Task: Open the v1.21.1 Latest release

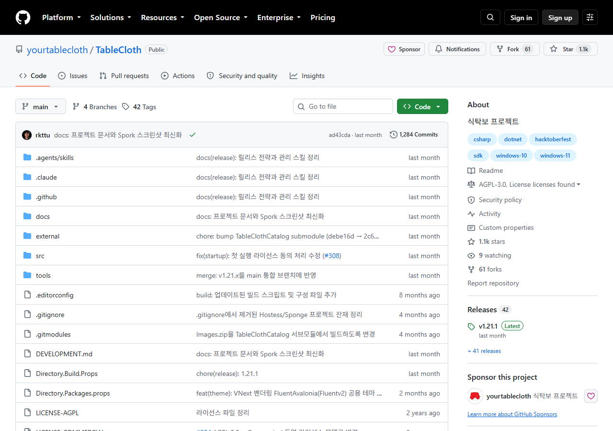Action: coord(496,326)
